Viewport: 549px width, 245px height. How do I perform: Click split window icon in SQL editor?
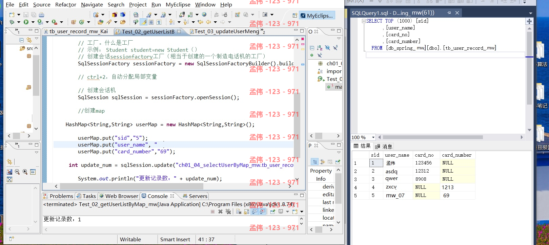pyautogui.click(x=529, y=21)
